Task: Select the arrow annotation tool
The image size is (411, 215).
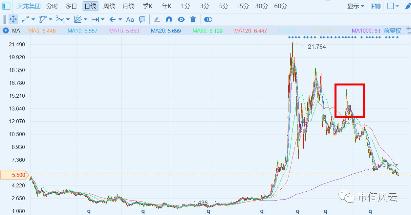Action: click(113, 20)
